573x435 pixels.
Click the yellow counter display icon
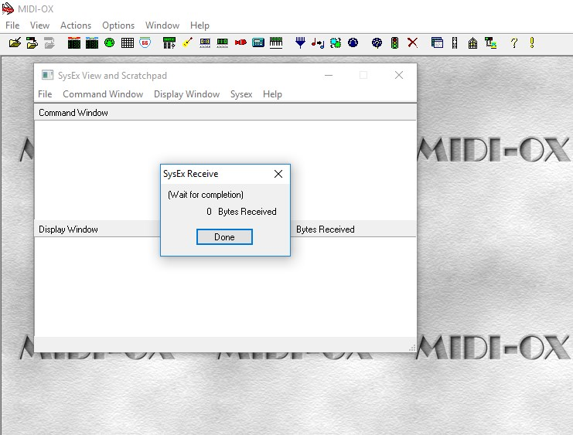[x=205, y=42]
